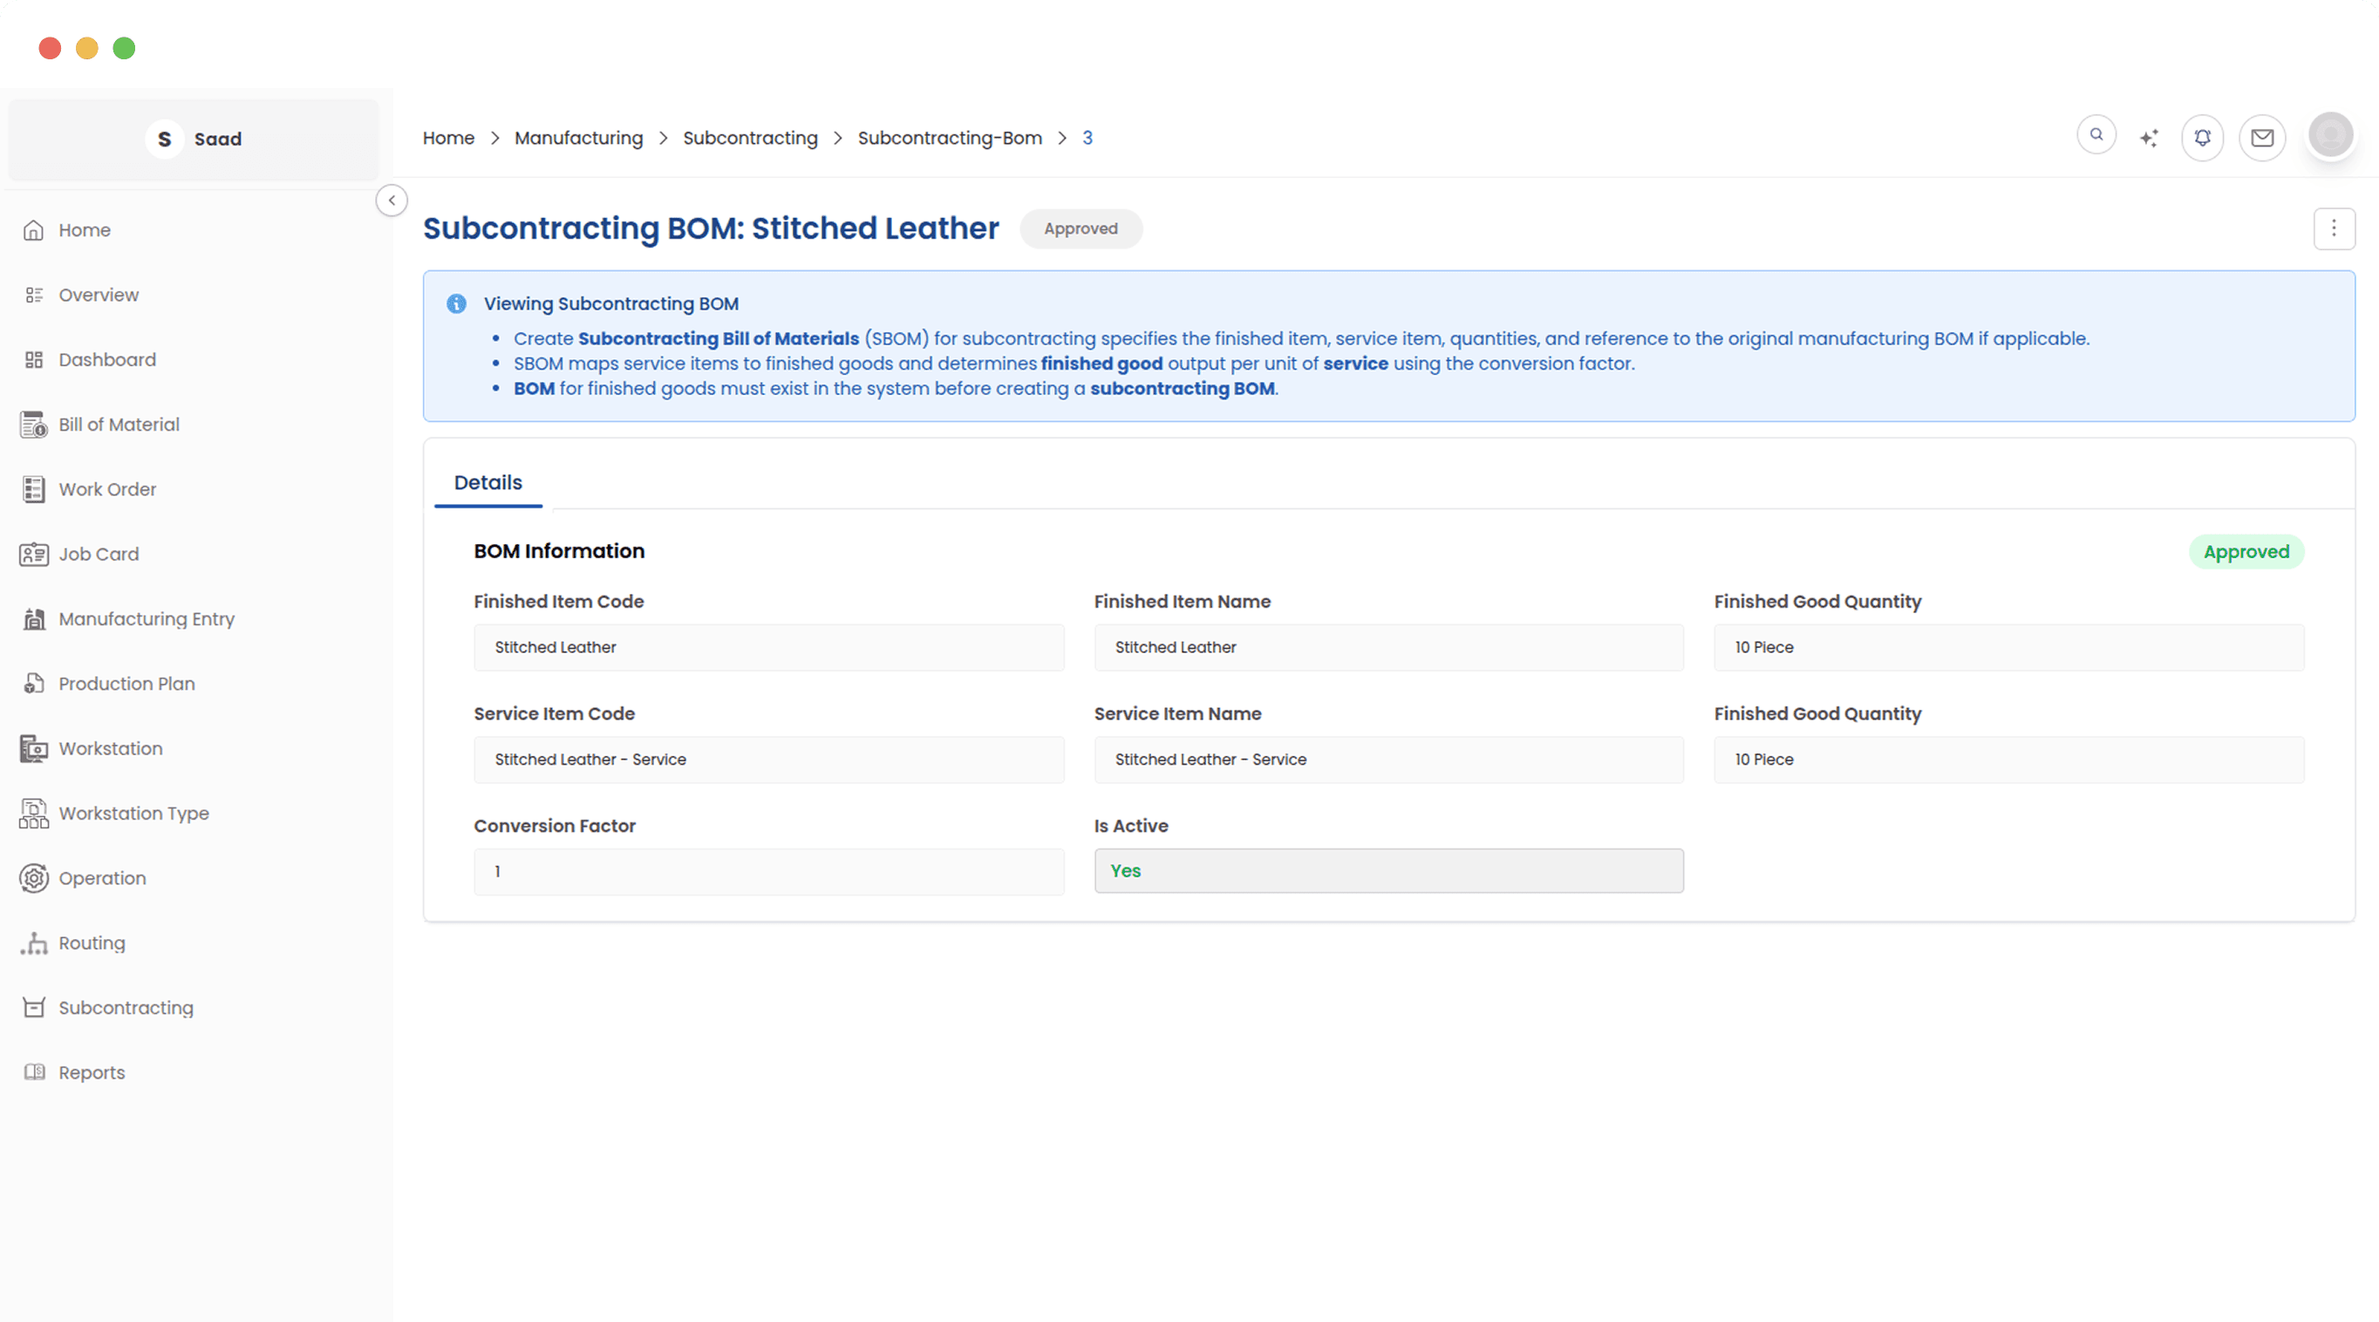Switch to the Details tab

tap(487, 482)
